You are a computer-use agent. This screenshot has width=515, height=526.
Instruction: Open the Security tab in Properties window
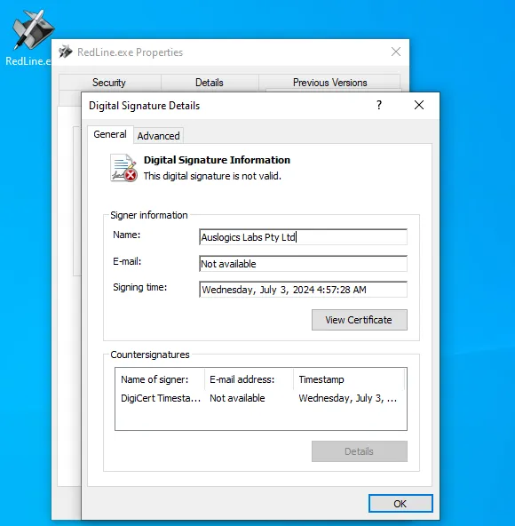point(109,83)
